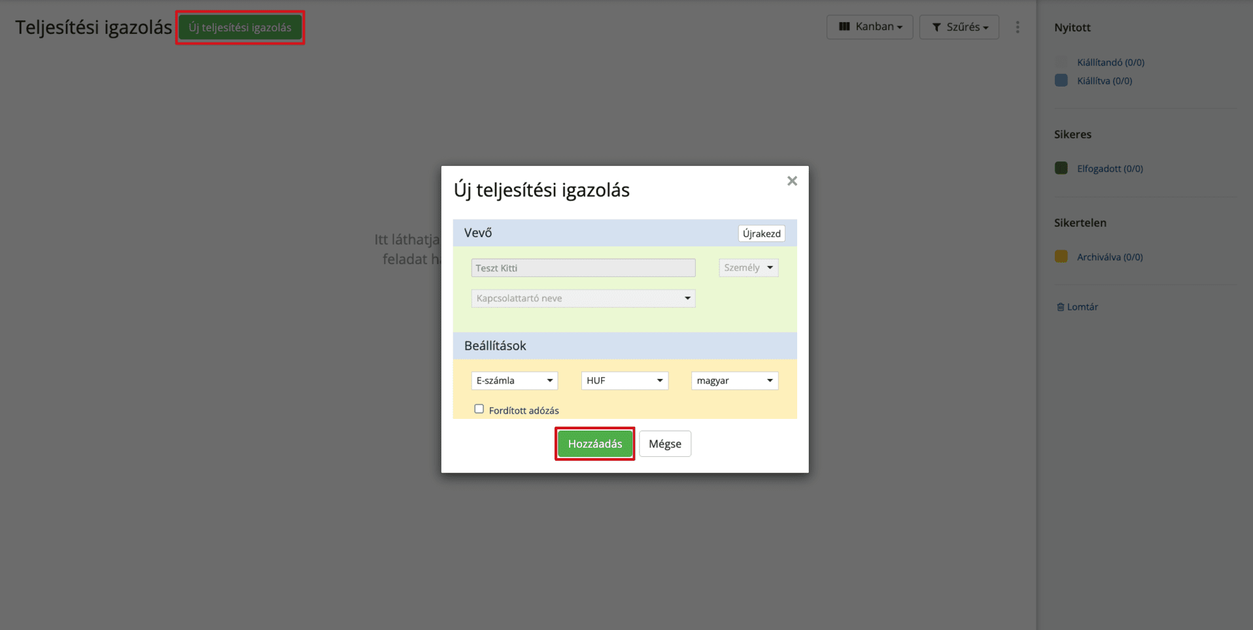Click the Új teljesítési igazolás header button

(x=240, y=27)
